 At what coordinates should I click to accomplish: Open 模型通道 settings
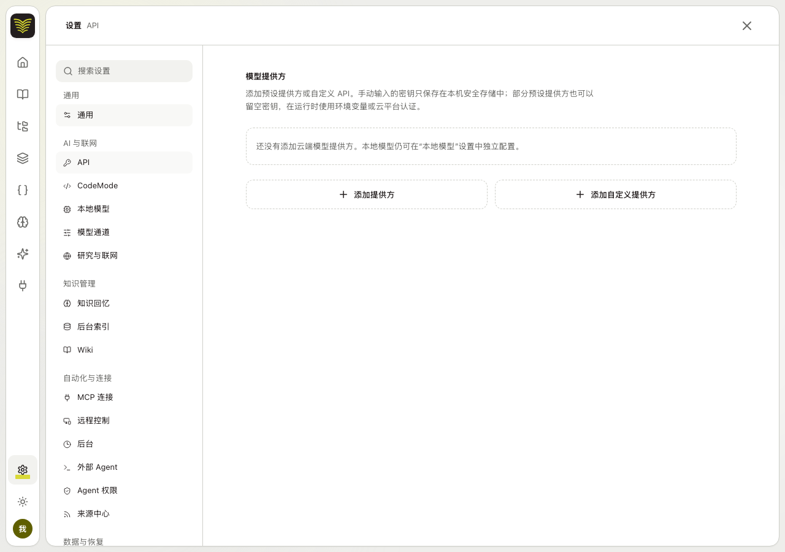(124, 232)
